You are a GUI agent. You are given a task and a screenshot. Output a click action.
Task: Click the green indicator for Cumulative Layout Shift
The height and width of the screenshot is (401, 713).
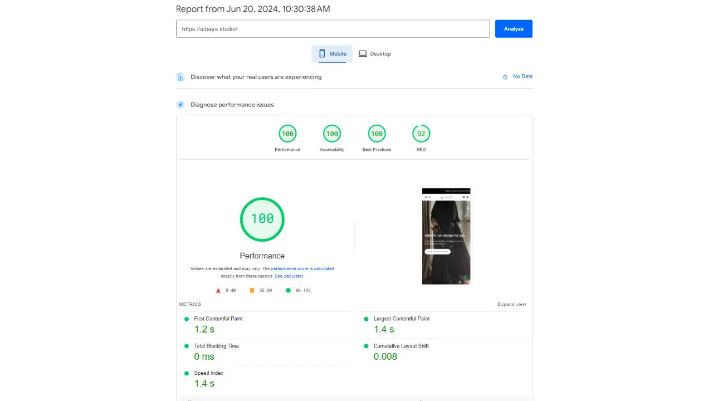coord(366,346)
